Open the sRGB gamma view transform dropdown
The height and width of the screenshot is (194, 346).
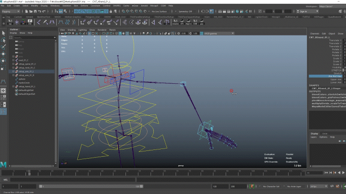click(219, 34)
